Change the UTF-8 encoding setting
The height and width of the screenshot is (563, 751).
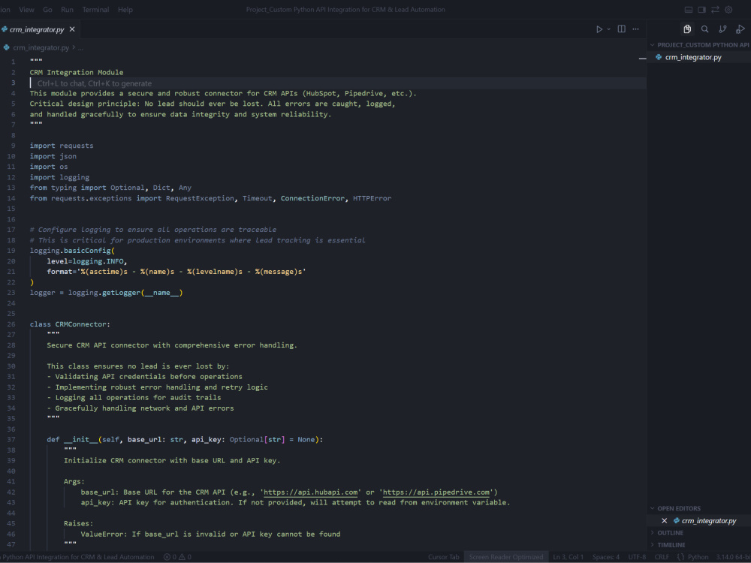(x=637, y=557)
